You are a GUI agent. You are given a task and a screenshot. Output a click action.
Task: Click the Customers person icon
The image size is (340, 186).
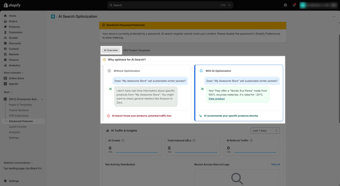(5, 32)
